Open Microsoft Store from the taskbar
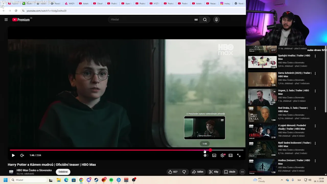The height and width of the screenshot is (184, 327). pyautogui.click(x=74, y=180)
